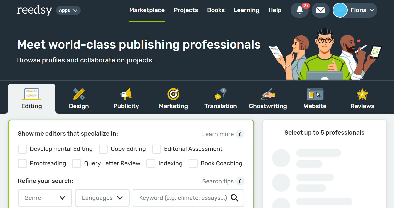This screenshot has height=208, width=394.
Task: Click the Ghostwriting hand icon
Action: pos(268,94)
